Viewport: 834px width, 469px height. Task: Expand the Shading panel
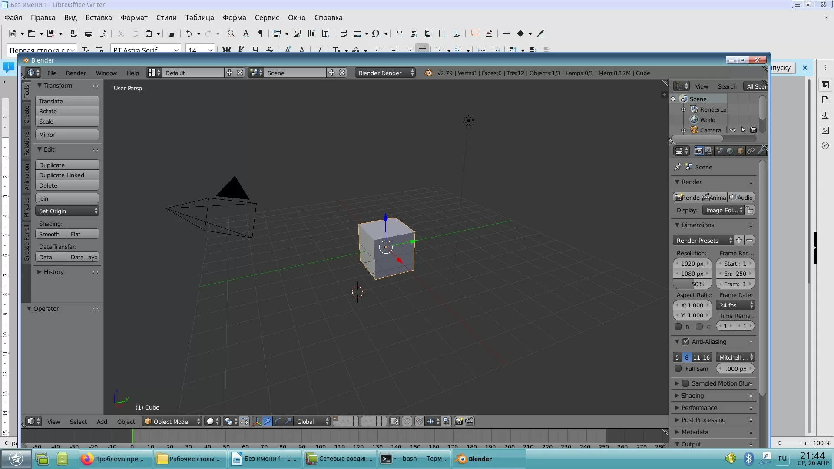692,396
